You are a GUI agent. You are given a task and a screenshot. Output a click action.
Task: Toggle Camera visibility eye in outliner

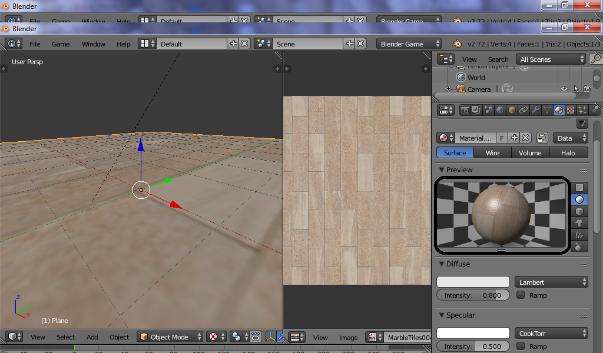(x=564, y=89)
